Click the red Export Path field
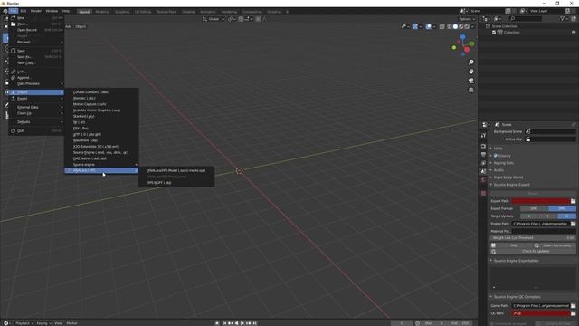Screen dimensions: 579x326 click(541, 201)
